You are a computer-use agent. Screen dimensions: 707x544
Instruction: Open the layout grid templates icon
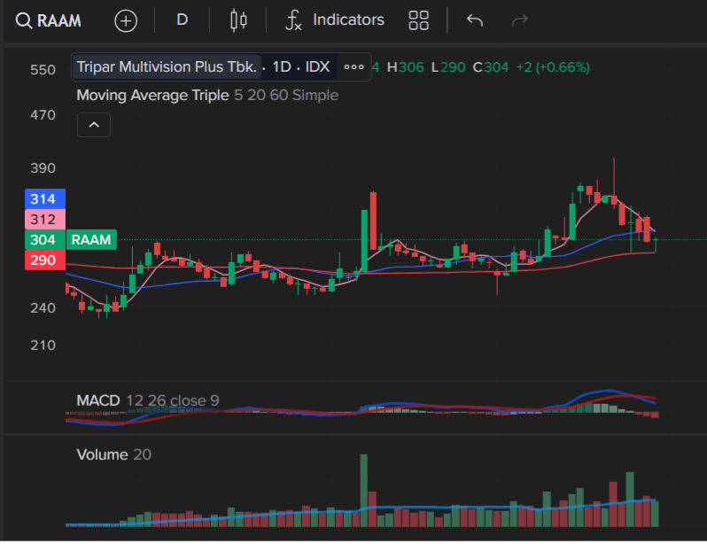(418, 20)
